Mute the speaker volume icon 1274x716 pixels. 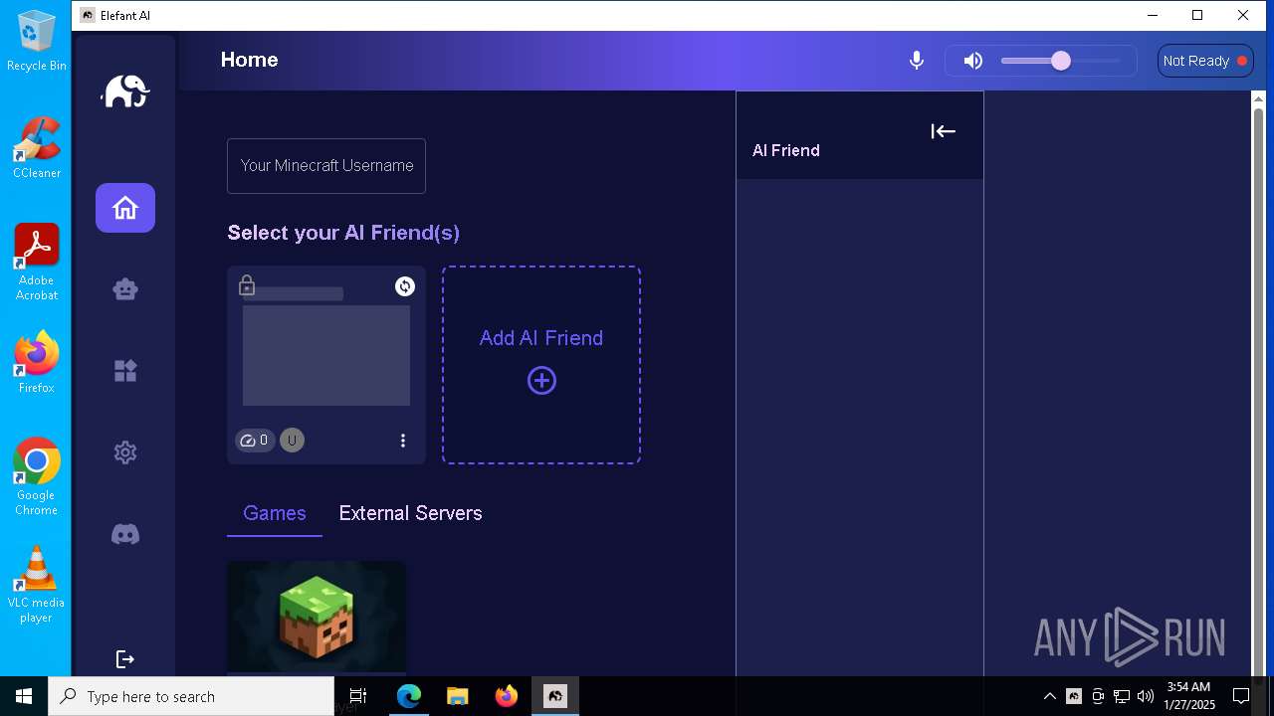(973, 61)
